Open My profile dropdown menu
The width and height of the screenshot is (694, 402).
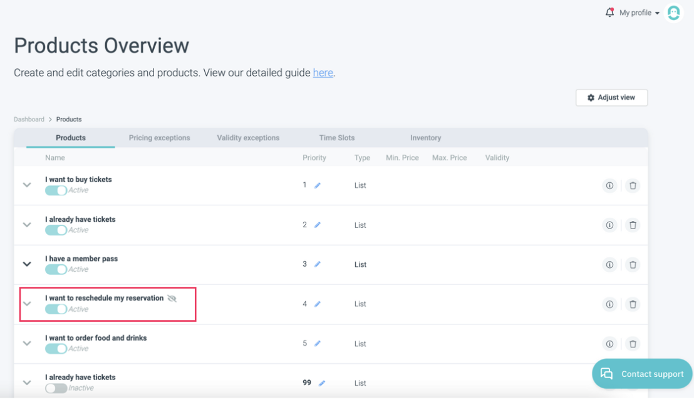point(640,13)
